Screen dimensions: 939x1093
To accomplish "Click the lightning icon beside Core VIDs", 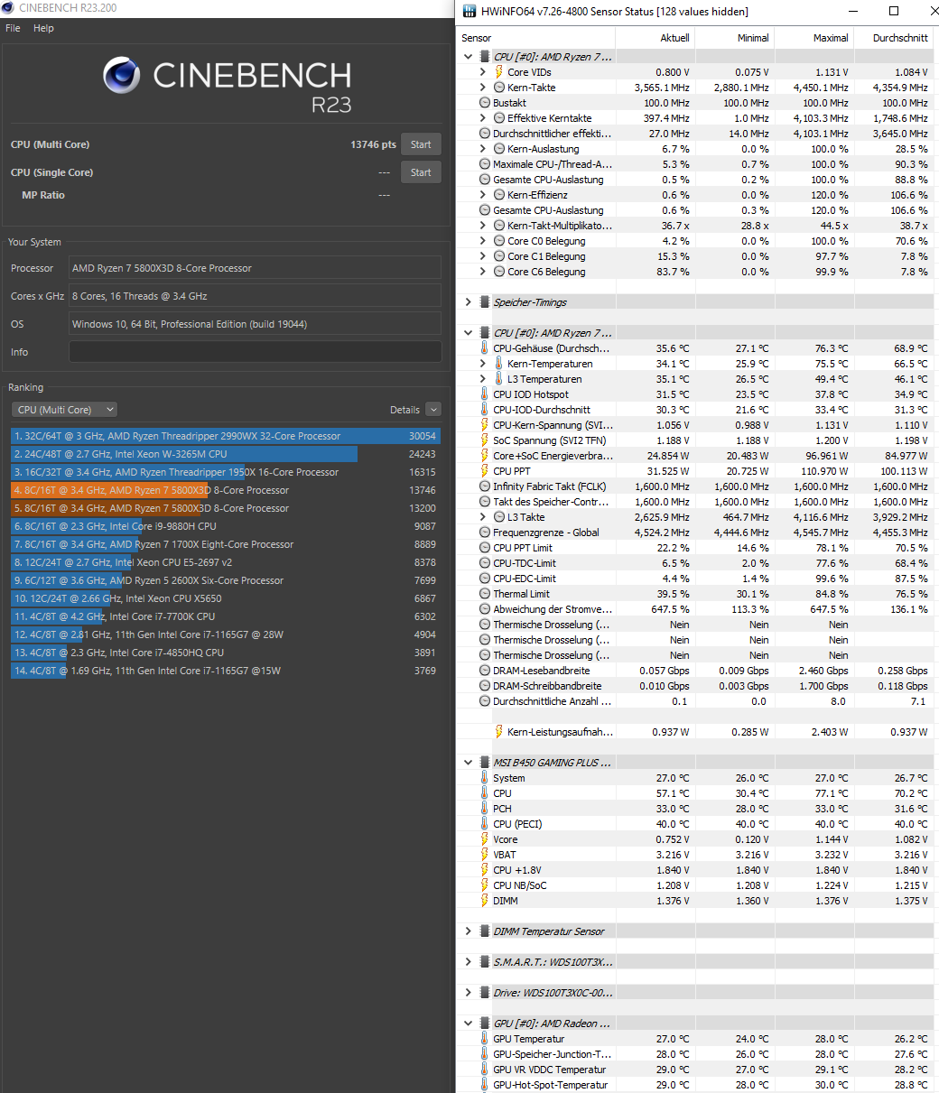I will 499,72.
